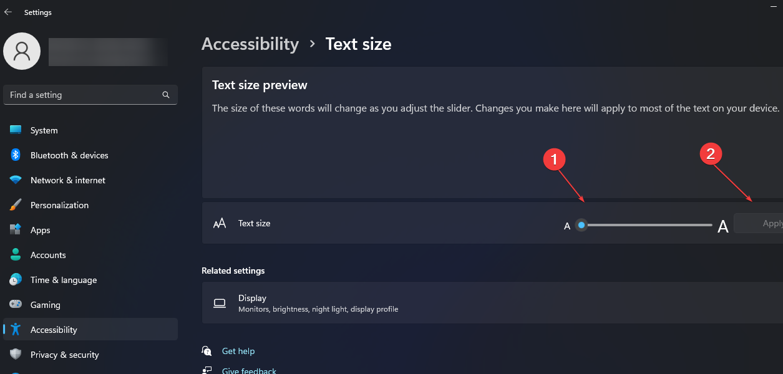Open Bluetooth & devices via its icon
The width and height of the screenshot is (783, 374).
pyautogui.click(x=16, y=155)
